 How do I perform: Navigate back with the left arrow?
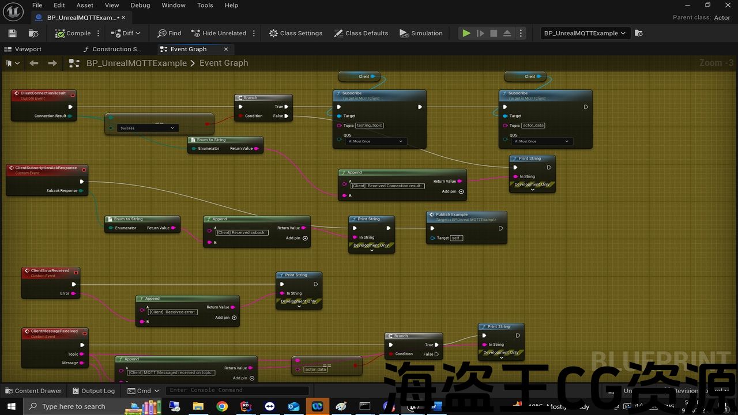[34, 63]
